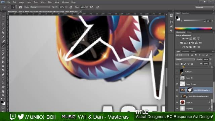Open the layer filter Kind dropdown
This screenshot has width=215, height=121.
(182, 55)
